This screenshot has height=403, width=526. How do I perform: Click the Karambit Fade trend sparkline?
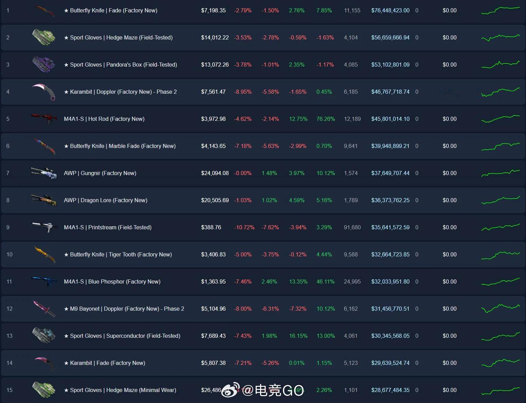[x=501, y=363]
